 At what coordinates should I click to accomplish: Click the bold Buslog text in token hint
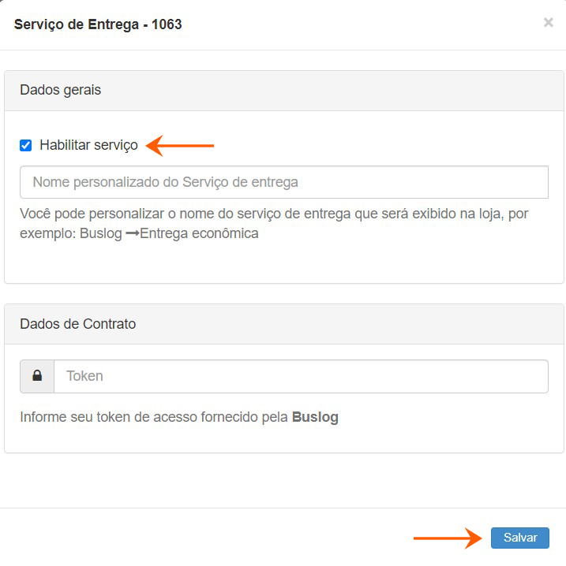[315, 418]
